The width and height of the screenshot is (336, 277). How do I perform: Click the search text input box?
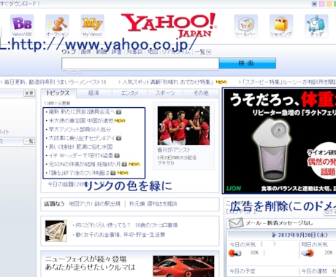click(x=140, y=64)
